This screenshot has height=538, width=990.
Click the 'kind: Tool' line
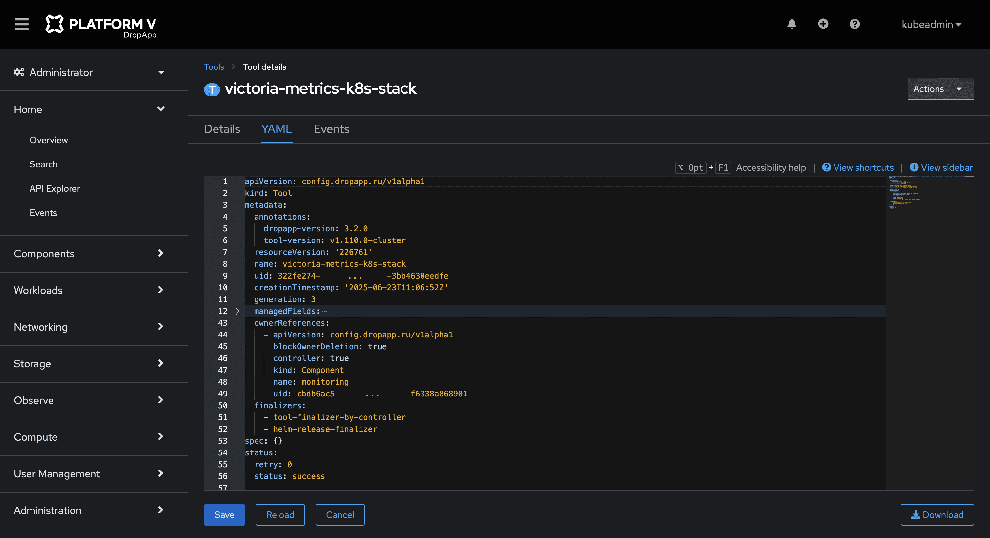tap(268, 193)
